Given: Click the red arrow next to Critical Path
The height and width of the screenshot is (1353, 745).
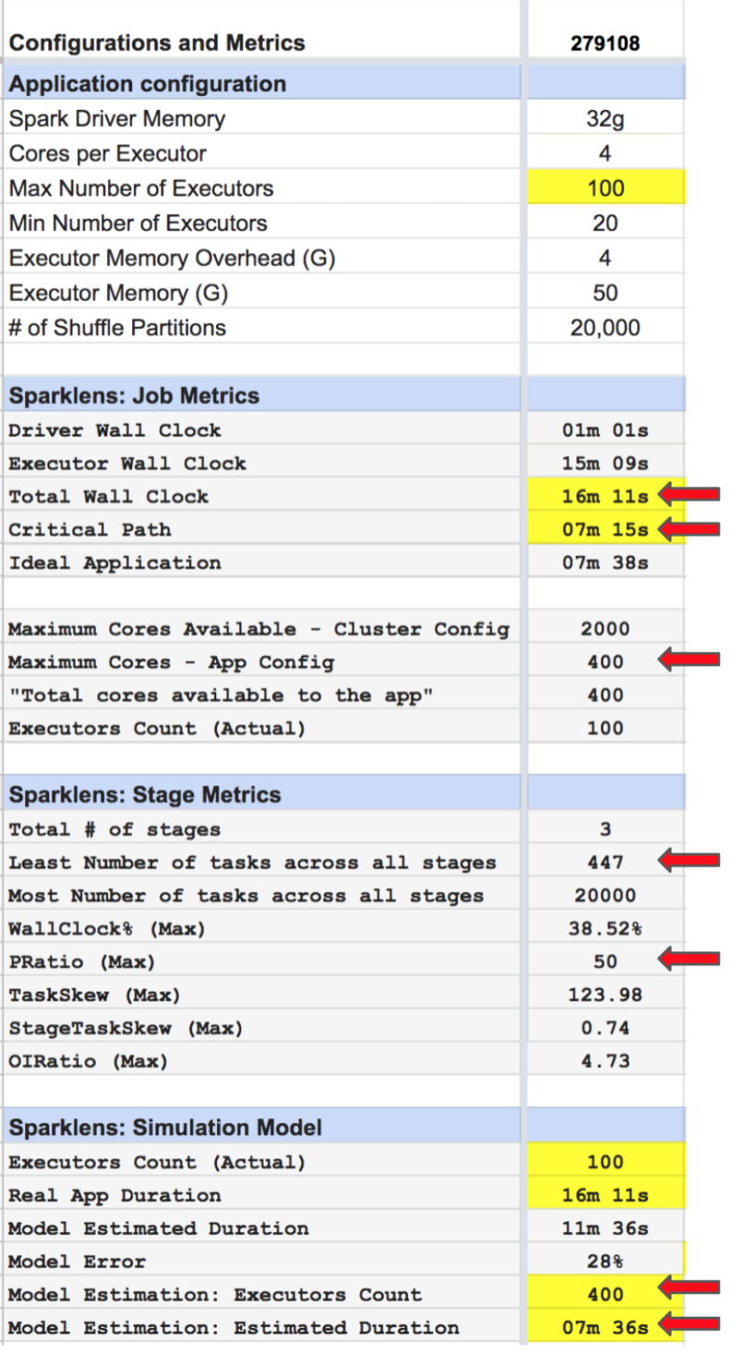Looking at the screenshot, I should pyautogui.click(x=689, y=529).
